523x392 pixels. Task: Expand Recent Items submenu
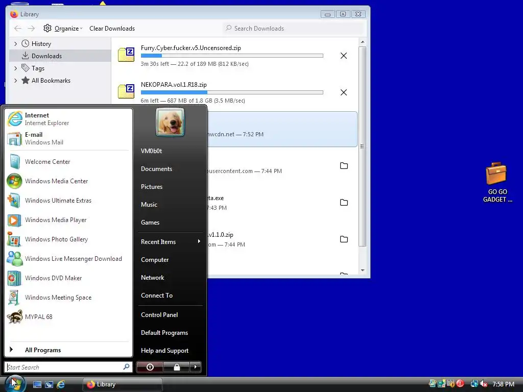click(170, 241)
